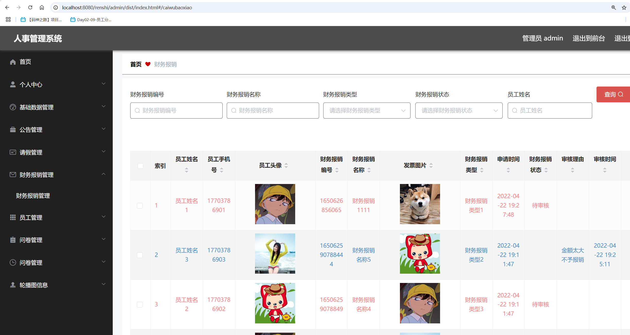Click the clipboard icon beside first 问卷管理
Image resolution: width=630 pixels, height=335 pixels.
(x=13, y=240)
